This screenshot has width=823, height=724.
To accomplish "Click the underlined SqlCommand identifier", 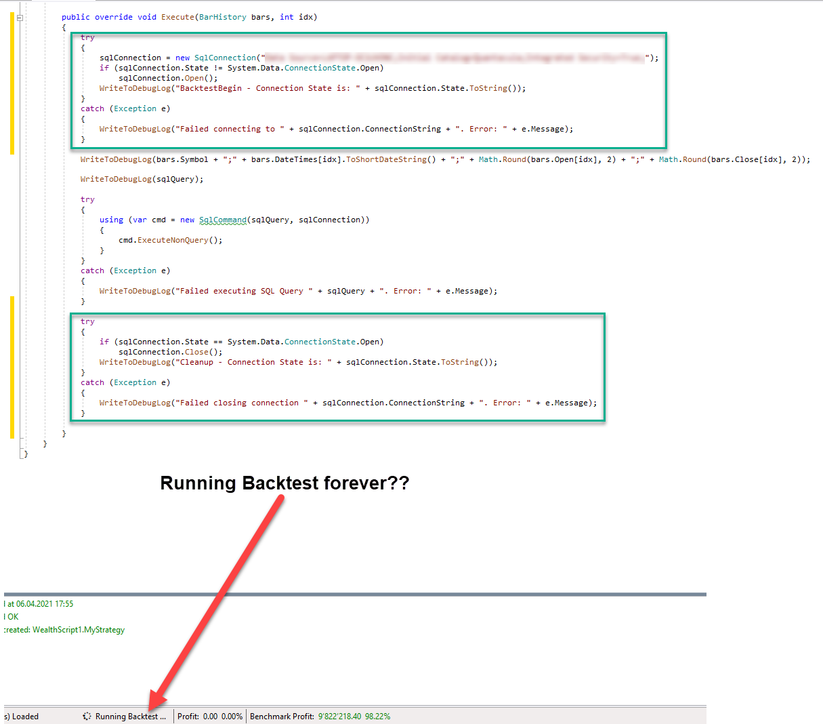I will [x=222, y=220].
